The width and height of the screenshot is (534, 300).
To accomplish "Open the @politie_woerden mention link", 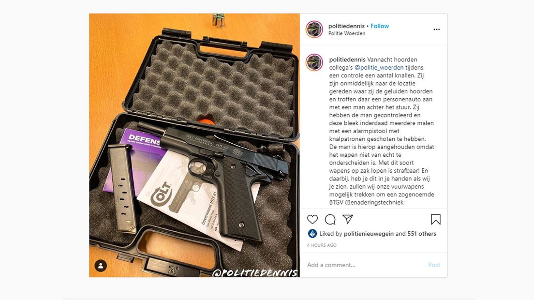I will (379, 67).
